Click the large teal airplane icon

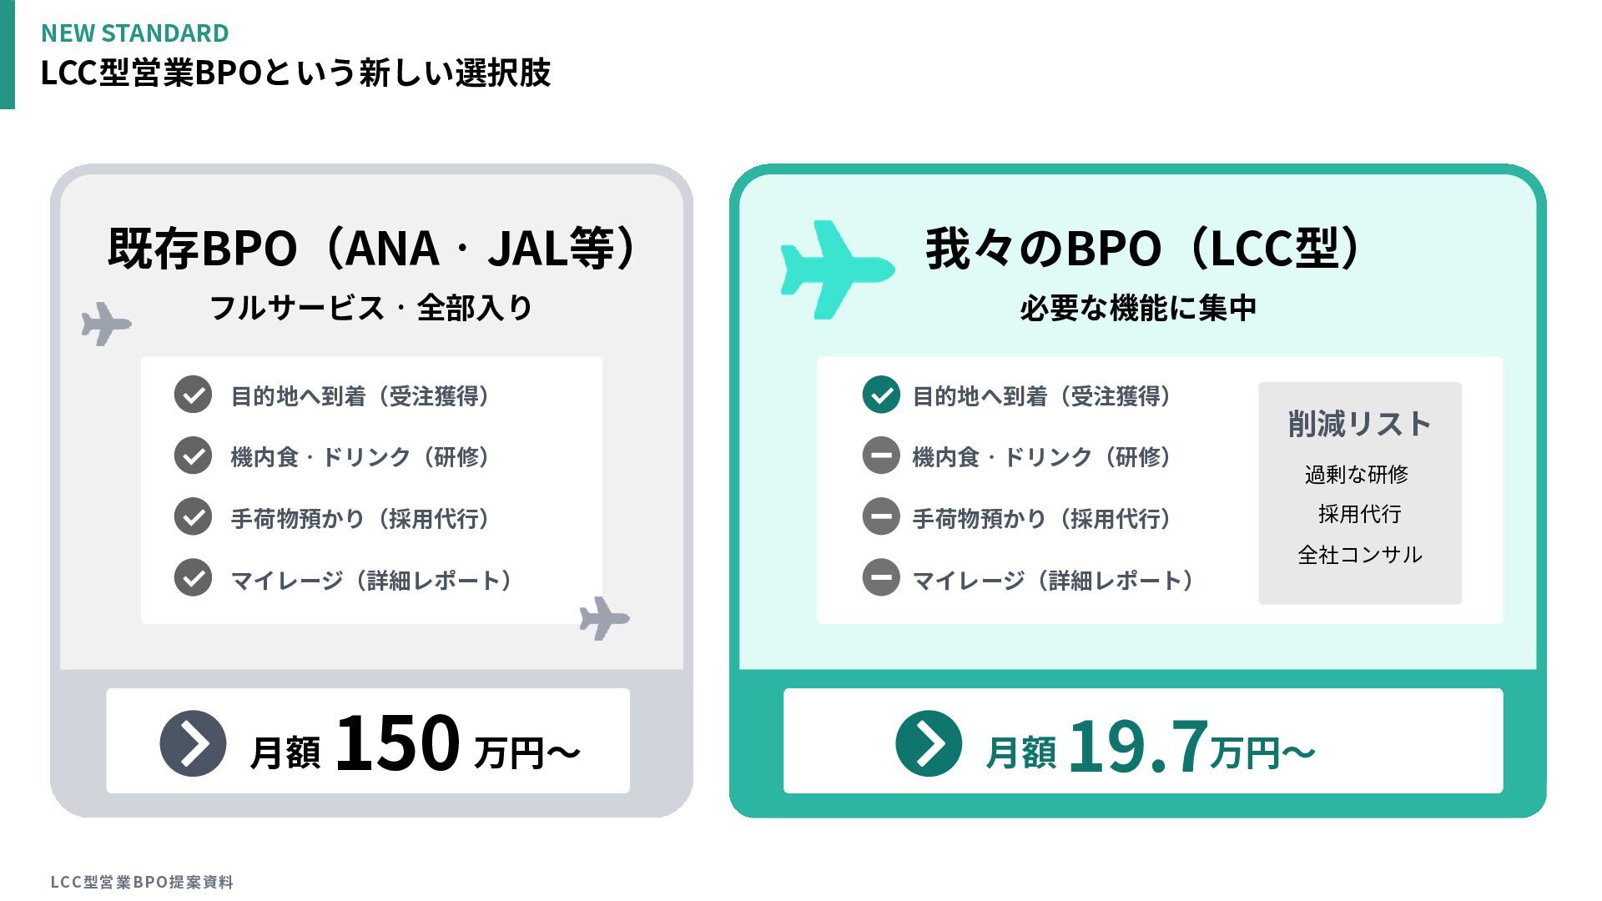tap(834, 269)
